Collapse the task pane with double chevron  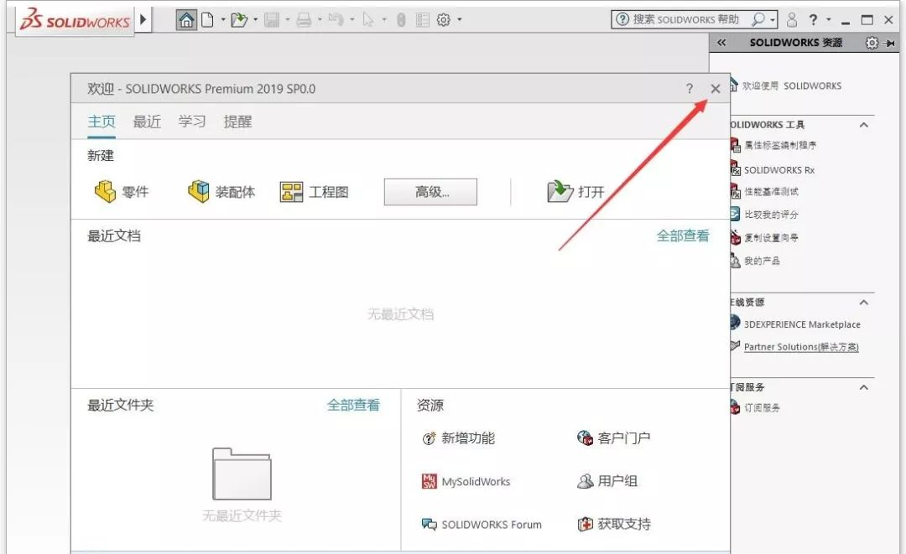721,43
